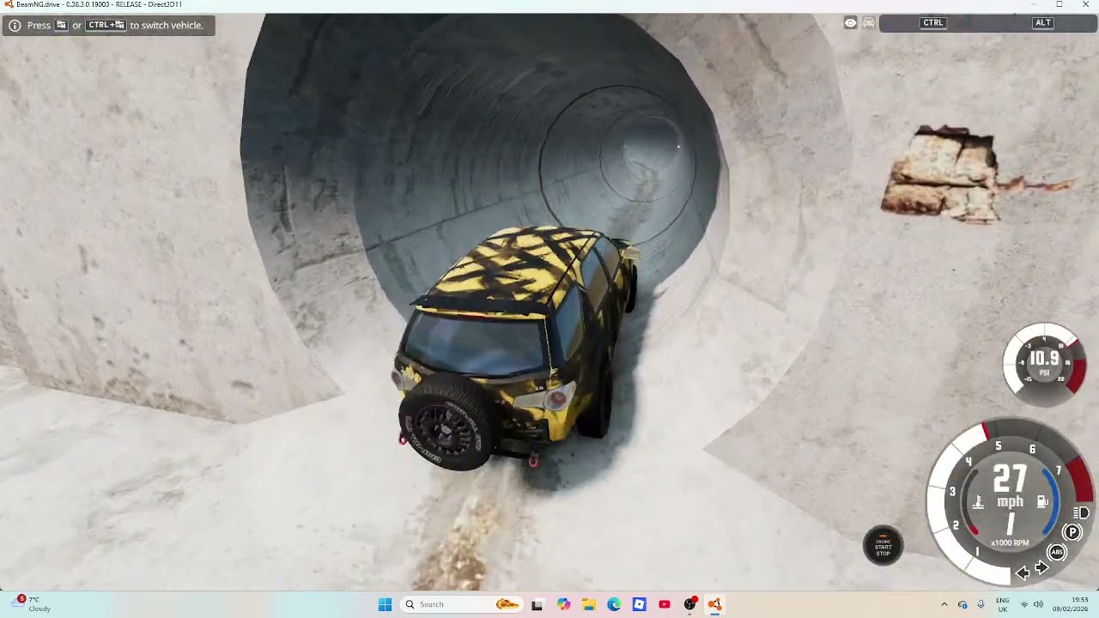
Task: Click the fuel pump gauge icon
Action: [x=1042, y=502]
